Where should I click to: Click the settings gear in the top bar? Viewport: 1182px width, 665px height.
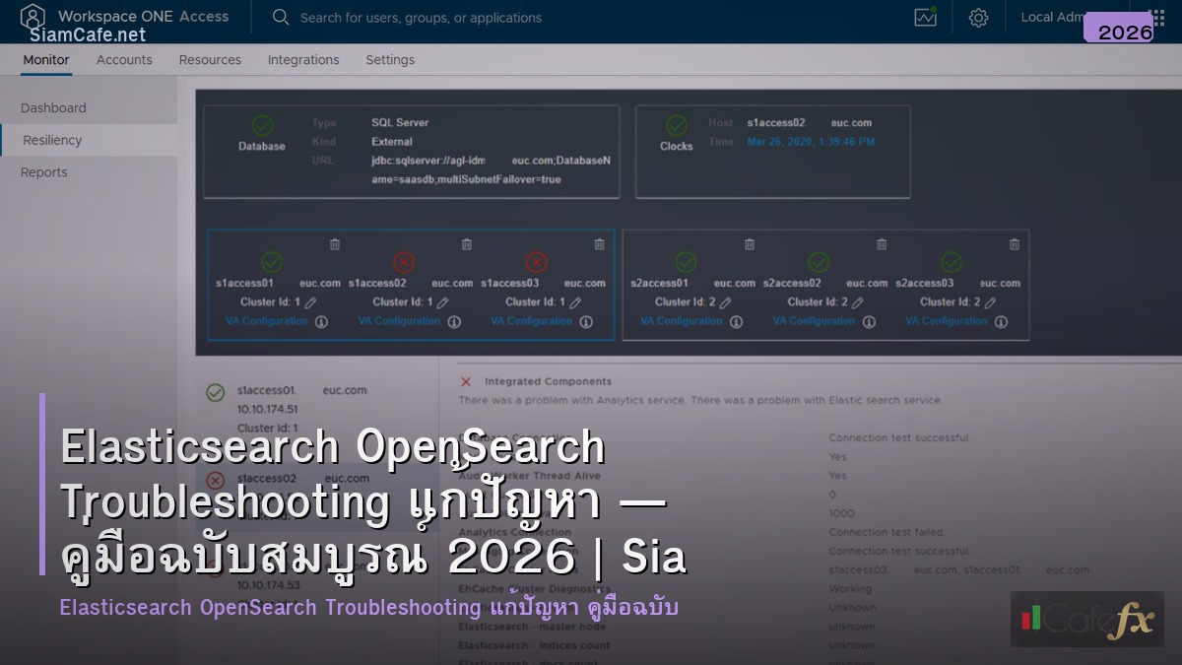pos(978,18)
